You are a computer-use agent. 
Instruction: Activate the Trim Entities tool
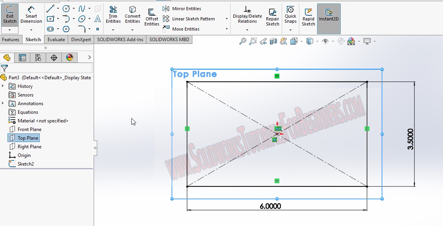[x=113, y=14]
